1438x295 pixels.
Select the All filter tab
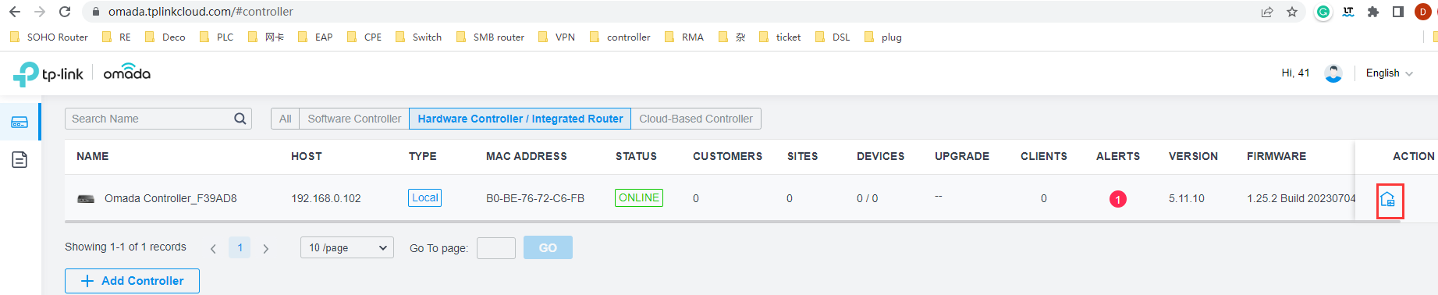pos(286,119)
